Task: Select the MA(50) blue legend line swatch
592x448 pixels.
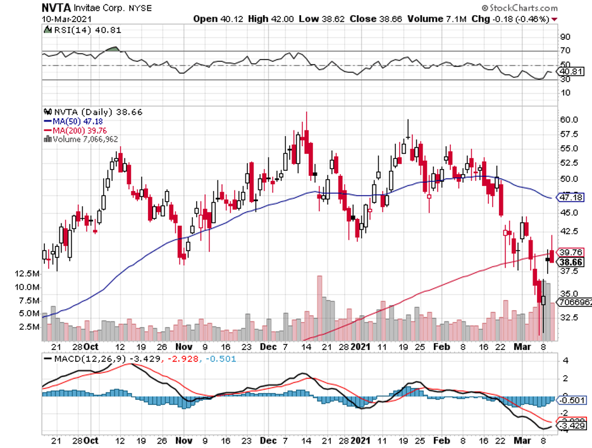Action: (x=46, y=121)
